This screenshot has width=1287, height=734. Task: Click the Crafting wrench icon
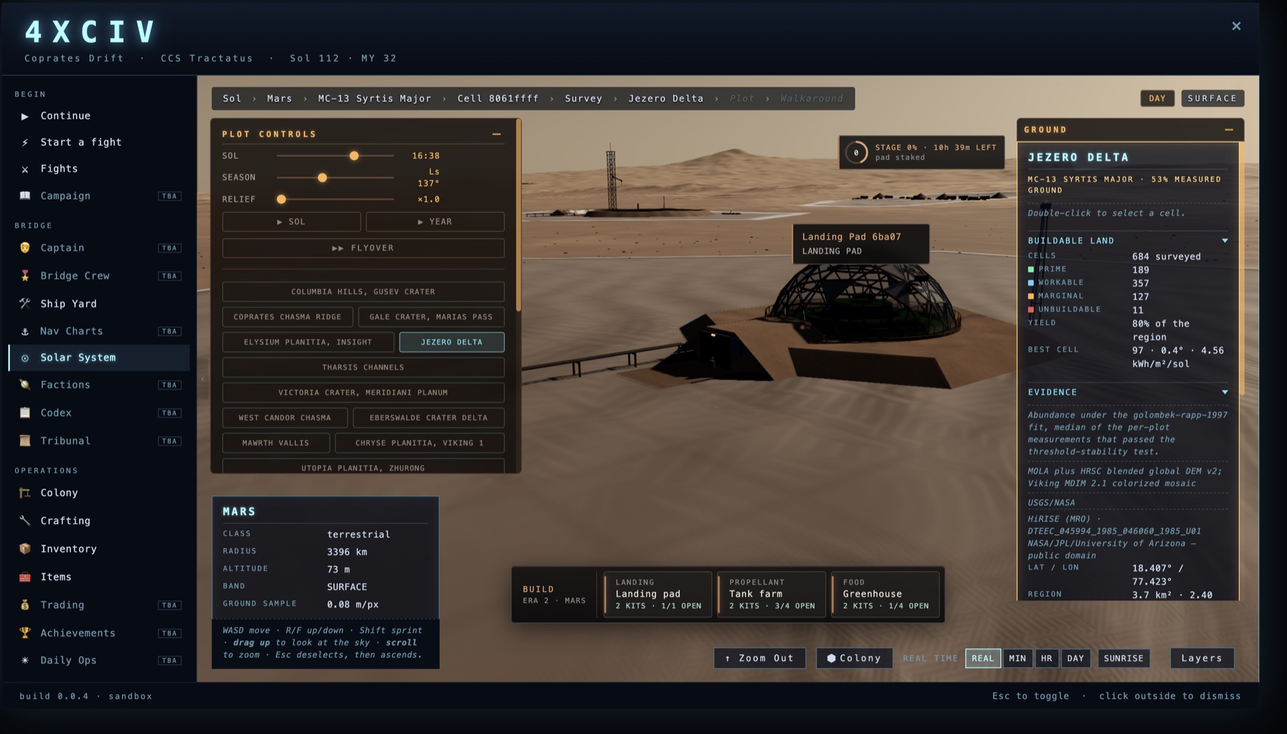pyautogui.click(x=25, y=520)
